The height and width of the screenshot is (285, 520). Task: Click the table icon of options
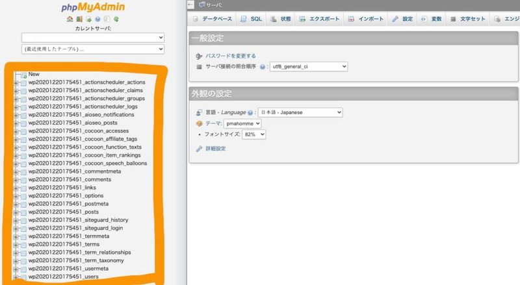click(23, 196)
